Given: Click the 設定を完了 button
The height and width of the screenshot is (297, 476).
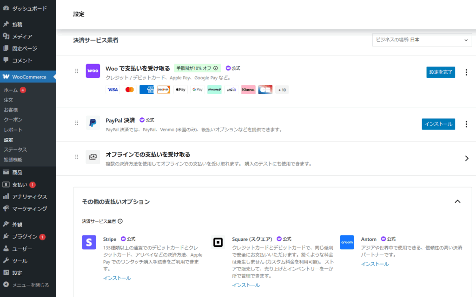Looking at the screenshot, I should 441,72.
